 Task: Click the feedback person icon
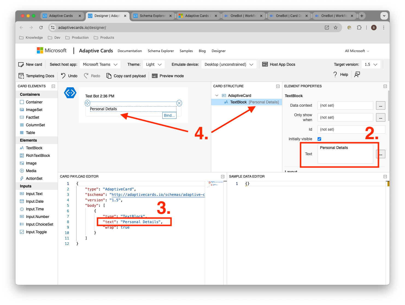point(357,74)
